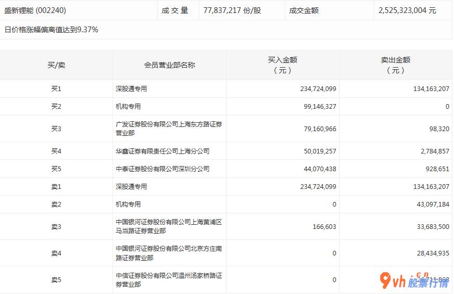Image resolution: width=454 pixels, height=294 pixels.
Task: Select the 卖5 row label
Action: (56, 280)
